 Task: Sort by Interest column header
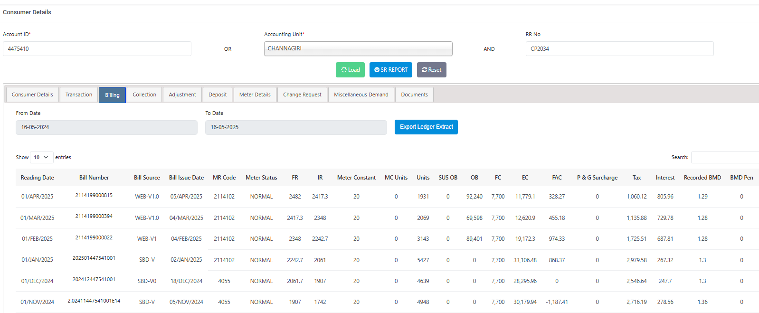[x=665, y=178]
